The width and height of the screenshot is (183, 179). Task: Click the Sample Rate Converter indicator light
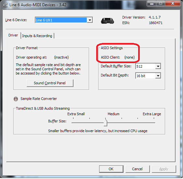tap(16, 99)
